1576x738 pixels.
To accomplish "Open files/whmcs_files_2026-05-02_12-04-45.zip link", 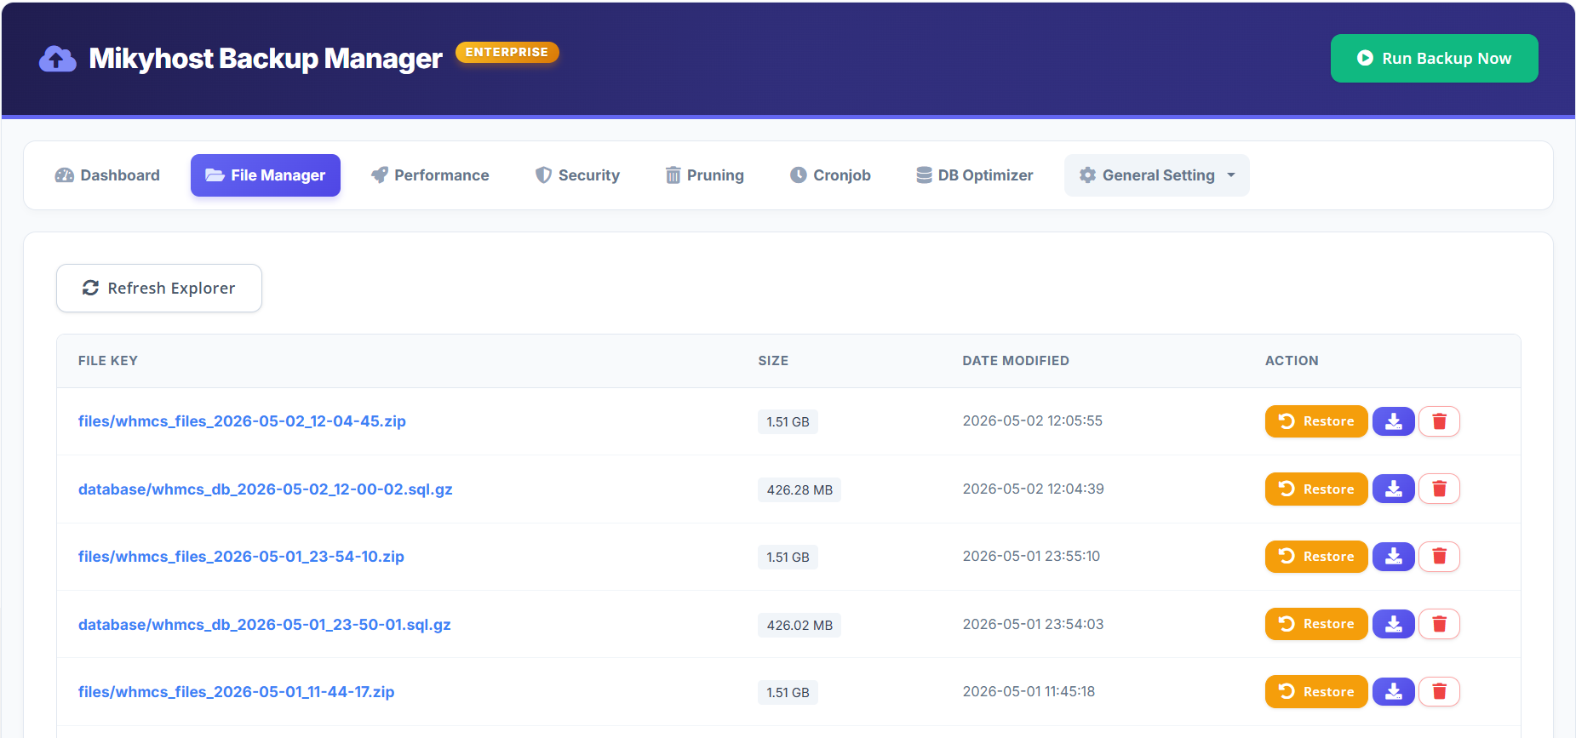I will point(242,421).
